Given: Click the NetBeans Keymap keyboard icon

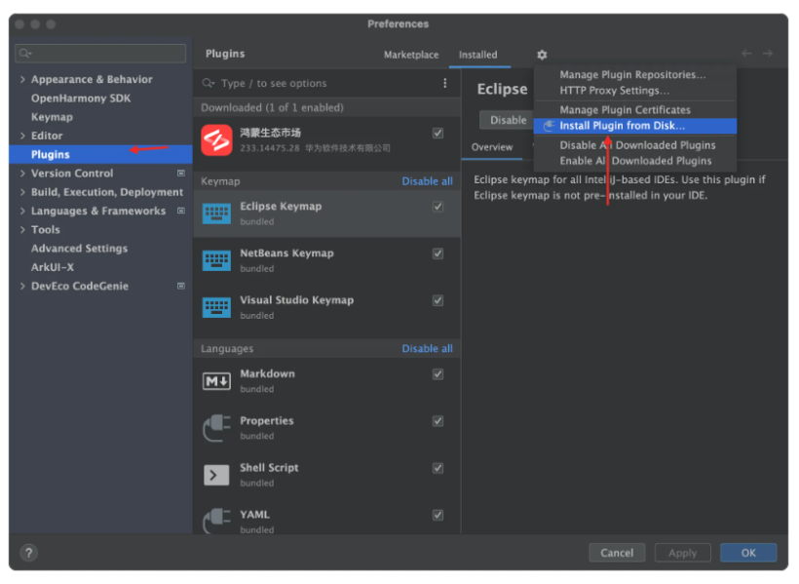Looking at the screenshot, I should 216,260.
